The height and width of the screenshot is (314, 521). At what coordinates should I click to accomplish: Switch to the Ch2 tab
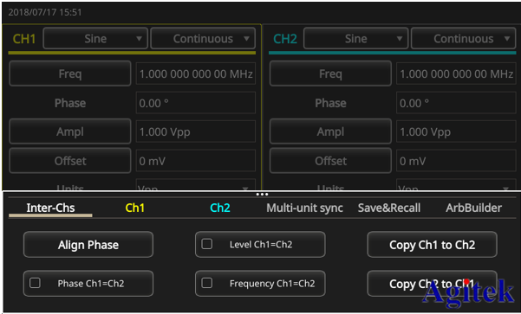click(220, 208)
